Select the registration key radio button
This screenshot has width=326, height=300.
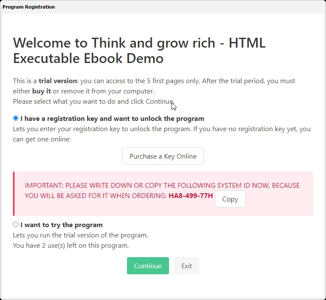pyautogui.click(x=16, y=118)
